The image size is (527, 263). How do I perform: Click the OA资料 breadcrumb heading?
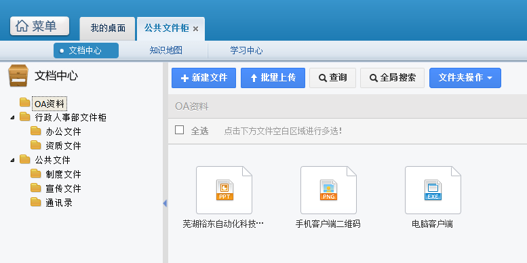click(191, 106)
